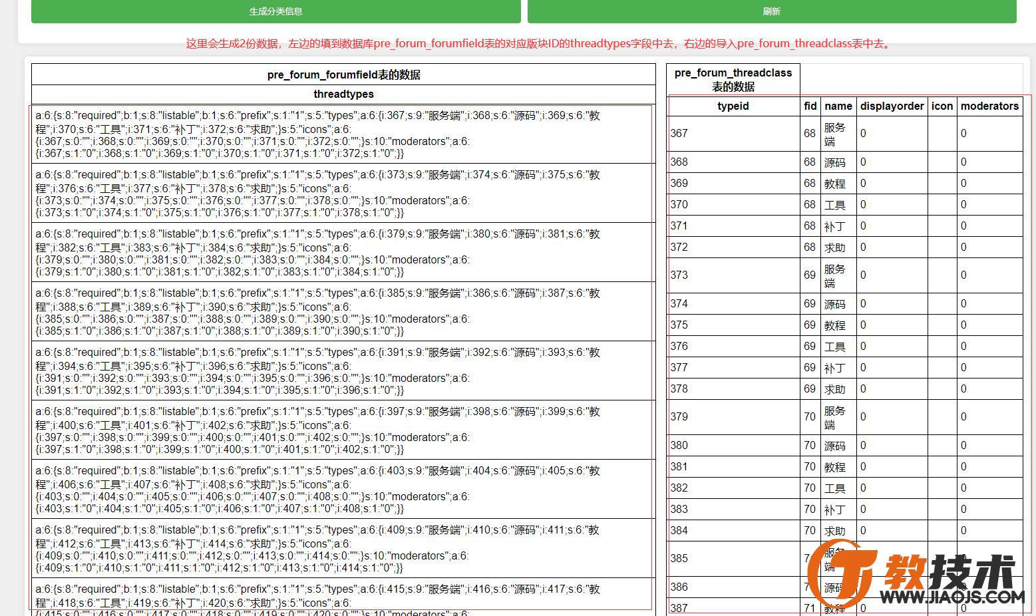
Task: Click the typeid column header
Action: pyautogui.click(x=733, y=106)
